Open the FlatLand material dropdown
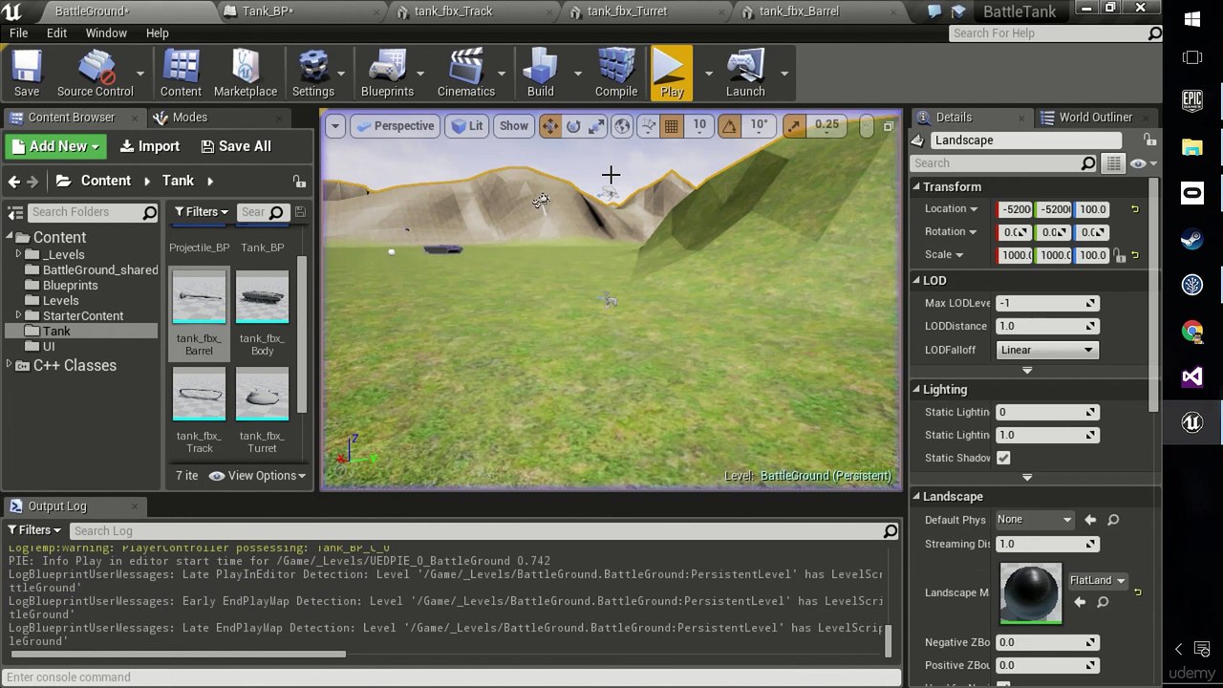 coord(1098,581)
